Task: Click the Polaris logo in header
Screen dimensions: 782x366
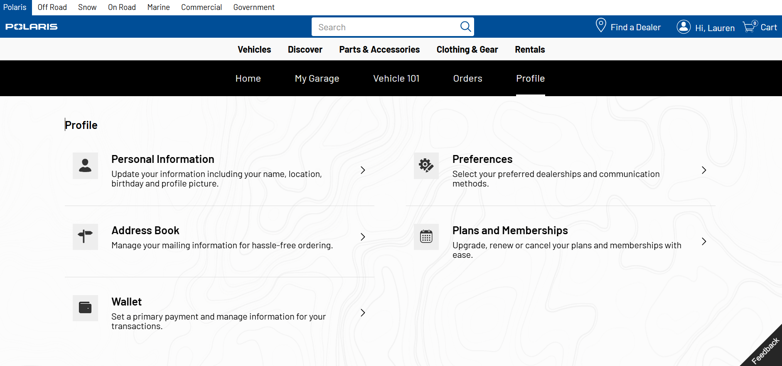Action: tap(32, 27)
